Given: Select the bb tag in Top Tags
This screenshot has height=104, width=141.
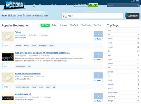Looking at the screenshot, I should pyautogui.click(x=109, y=35).
